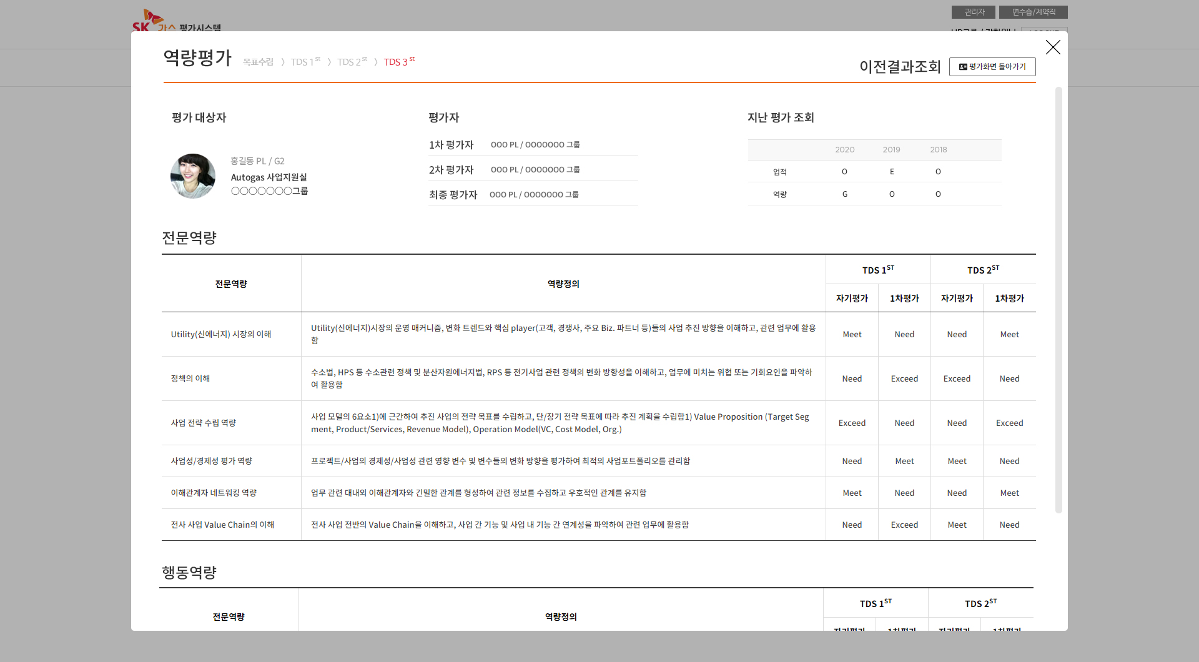This screenshot has width=1199, height=662.
Task: Switch to the TDS 2st step
Action: (352, 62)
